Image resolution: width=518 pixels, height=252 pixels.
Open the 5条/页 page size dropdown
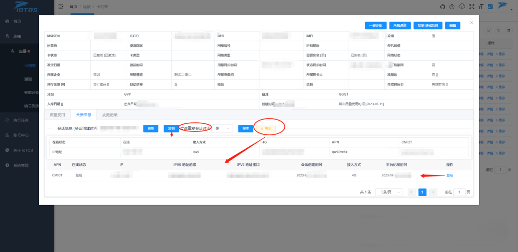pyautogui.click(x=389, y=192)
